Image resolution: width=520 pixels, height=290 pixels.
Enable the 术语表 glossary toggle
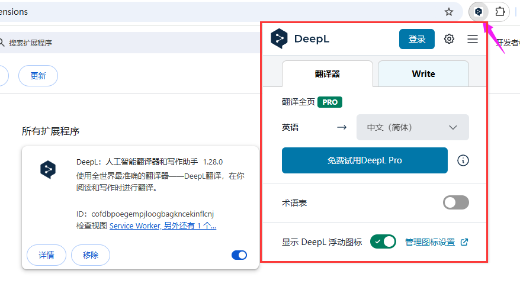pos(456,202)
